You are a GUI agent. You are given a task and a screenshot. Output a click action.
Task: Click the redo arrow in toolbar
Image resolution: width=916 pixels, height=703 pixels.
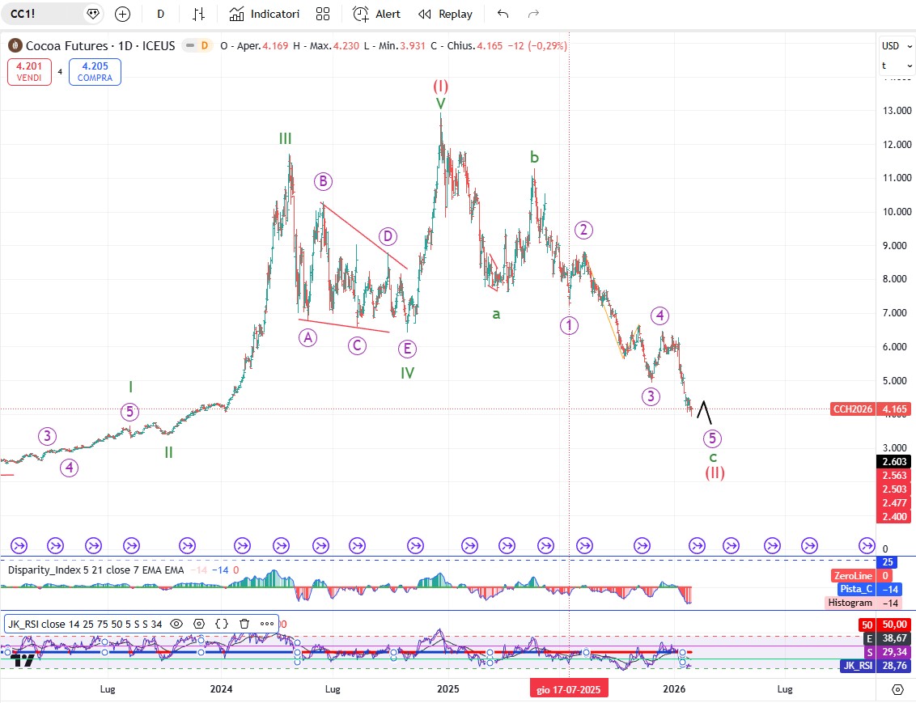[533, 14]
